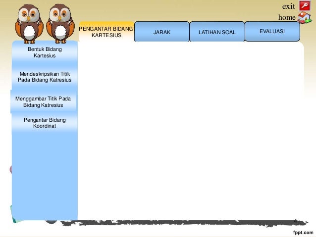
Task: Click the fppt.com link
Action: [x=303, y=233]
